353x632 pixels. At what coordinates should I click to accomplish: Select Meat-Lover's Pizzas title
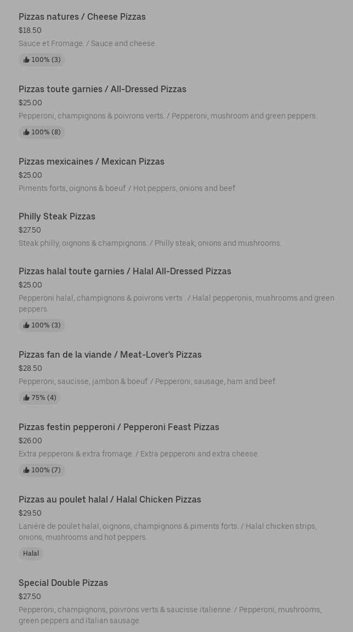pyautogui.click(x=110, y=355)
